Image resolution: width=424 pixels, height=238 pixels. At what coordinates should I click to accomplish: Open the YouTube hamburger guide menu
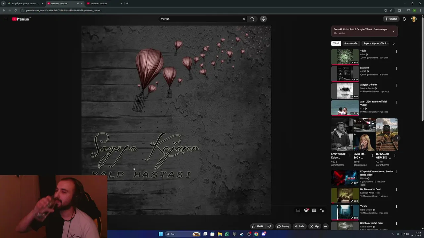(x=6, y=19)
